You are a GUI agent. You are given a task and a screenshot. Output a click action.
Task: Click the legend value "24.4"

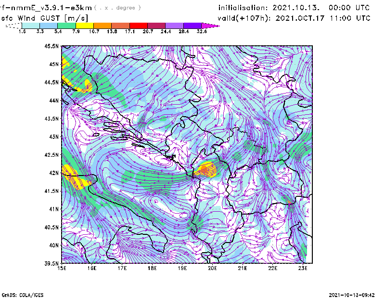(x=166, y=31)
